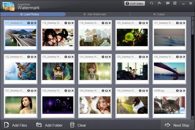
Task: Remove the 123_Desktop W photo
Action: [x=73, y=57]
